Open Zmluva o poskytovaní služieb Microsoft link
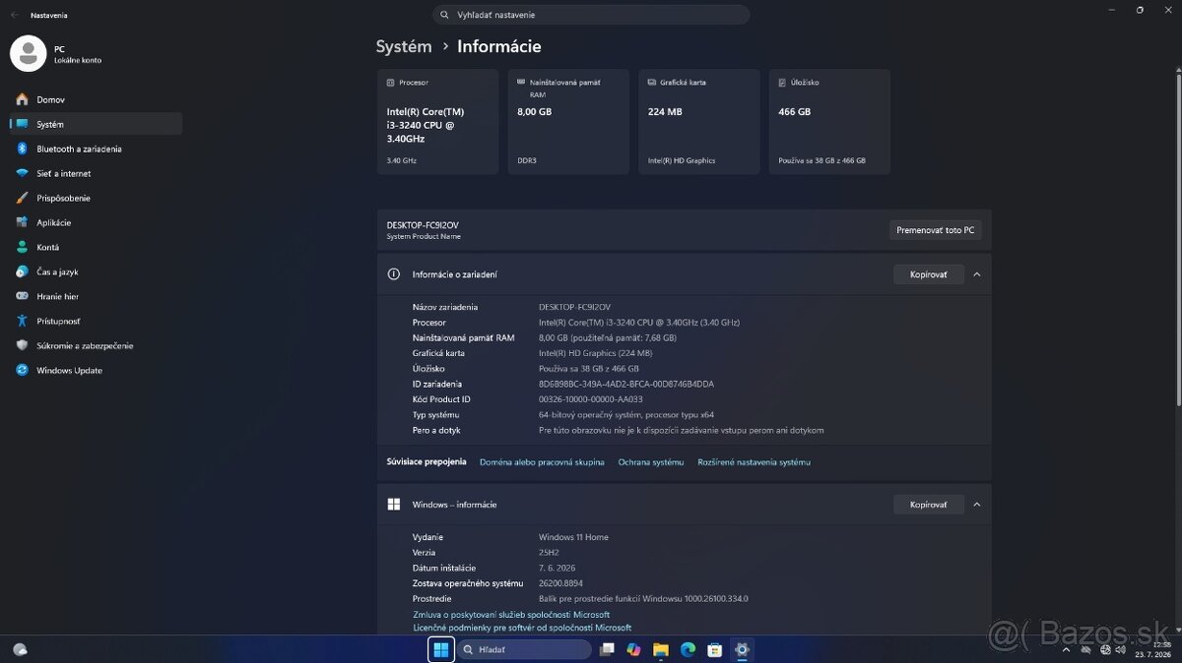1182x663 pixels. coord(511,615)
